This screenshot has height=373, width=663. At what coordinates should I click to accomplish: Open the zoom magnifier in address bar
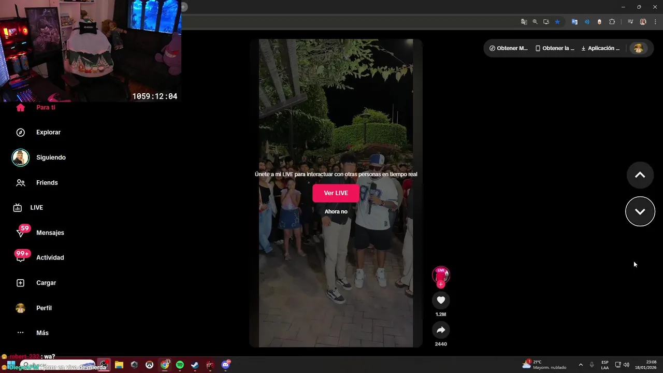click(535, 22)
